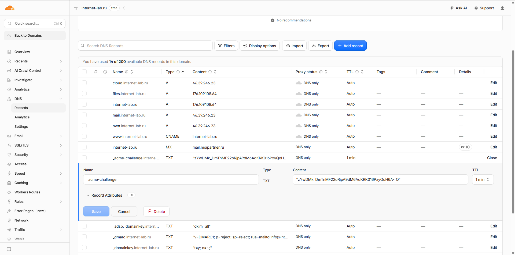Click the pin column header icon
515x255 pixels.
(95, 72)
